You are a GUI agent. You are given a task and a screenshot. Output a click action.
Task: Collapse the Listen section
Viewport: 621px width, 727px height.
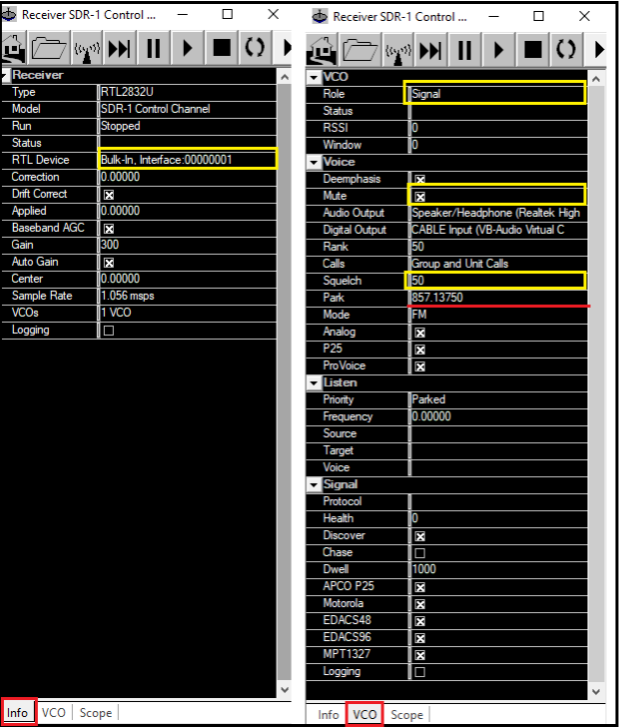click(x=314, y=383)
